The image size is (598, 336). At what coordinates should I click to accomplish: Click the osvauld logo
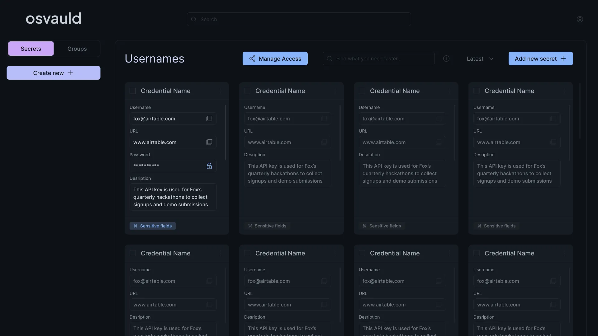tap(53, 18)
